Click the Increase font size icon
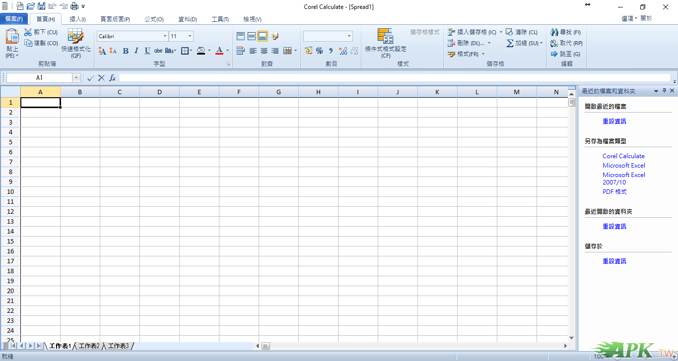Viewport: 678px width, 361px height. pyautogui.click(x=102, y=51)
